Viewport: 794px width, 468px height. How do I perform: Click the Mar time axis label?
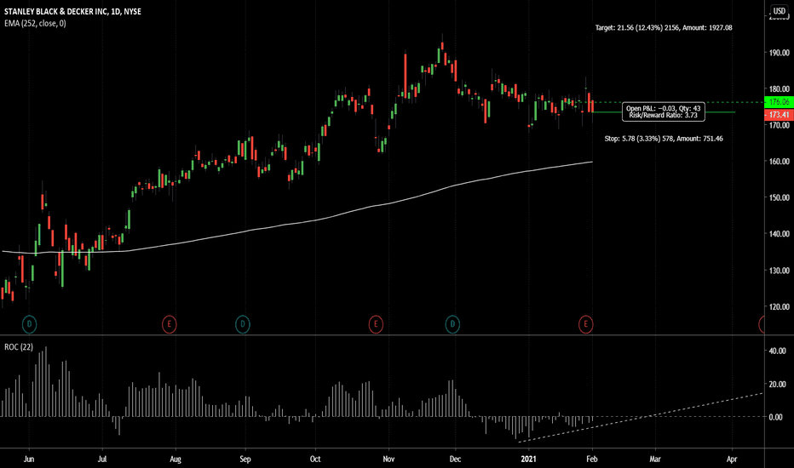655,459
